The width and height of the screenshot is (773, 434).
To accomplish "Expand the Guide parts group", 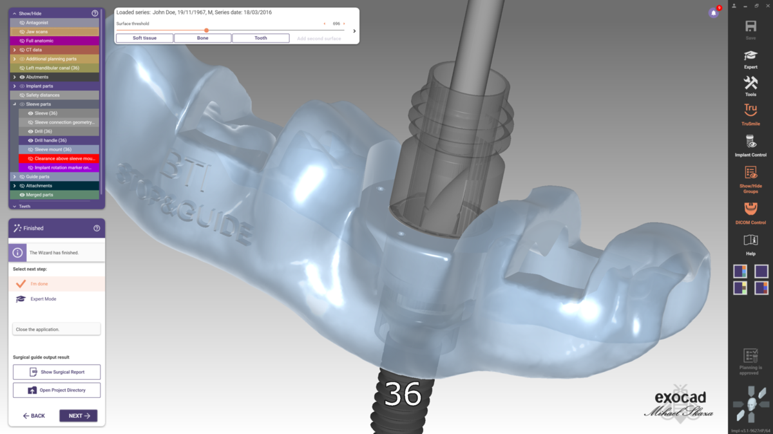I will (x=14, y=176).
